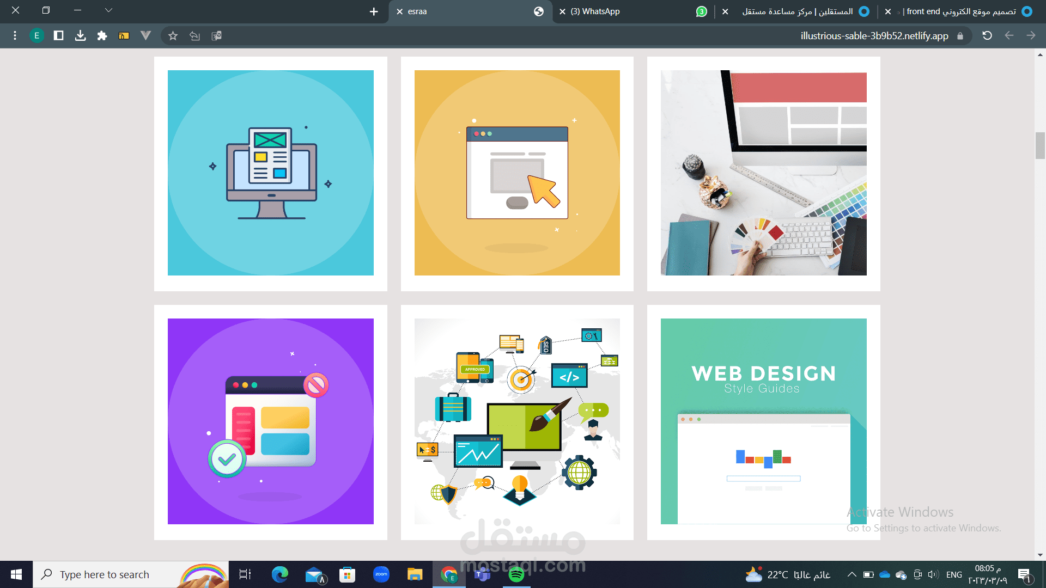Click the Type here to search box
Image resolution: width=1046 pixels, height=588 pixels.
[131, 574]
